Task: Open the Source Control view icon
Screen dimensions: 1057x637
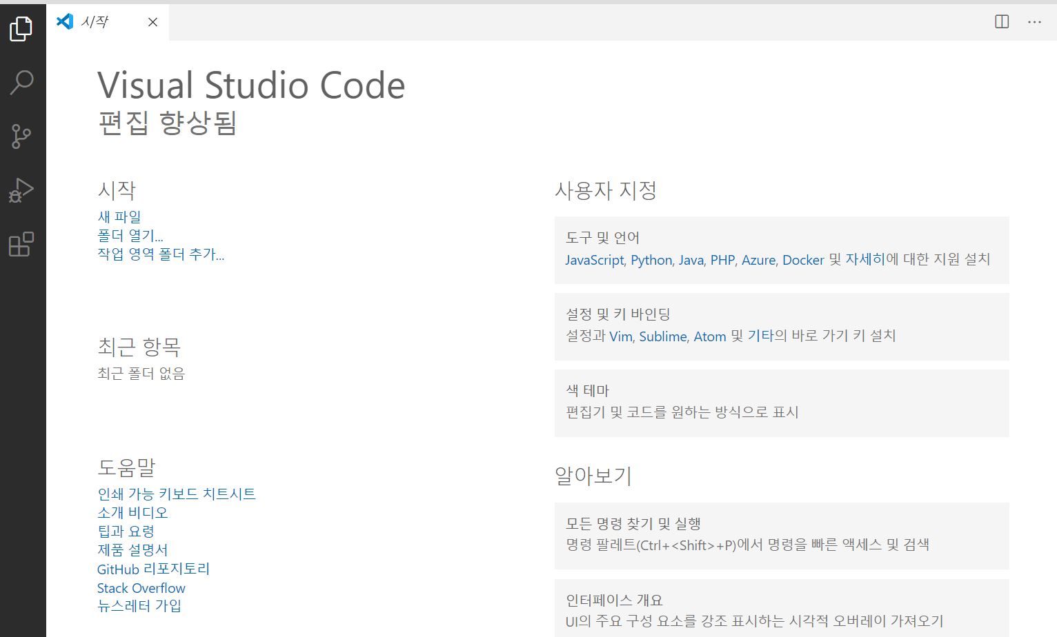Action: (x=21, y=136)
